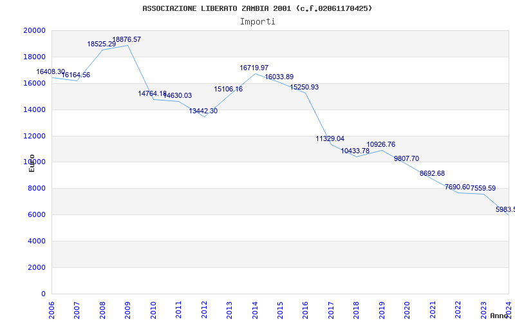
Task: Click y-axis tick label 18000
Action: (35, 57)
